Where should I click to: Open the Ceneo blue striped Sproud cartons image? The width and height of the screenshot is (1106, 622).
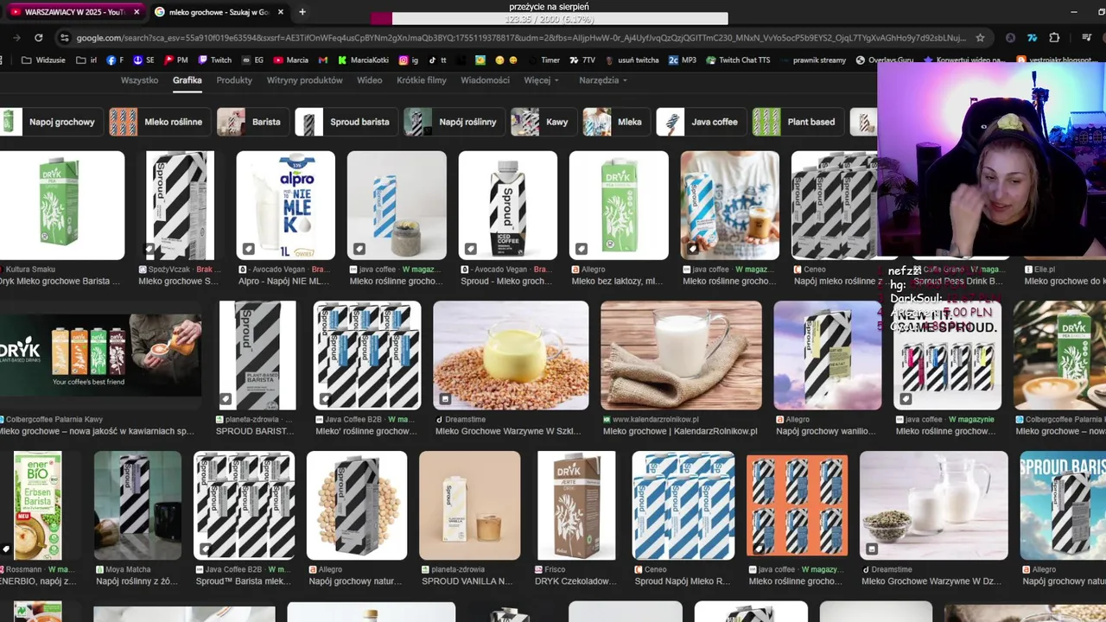click(683, 505)
